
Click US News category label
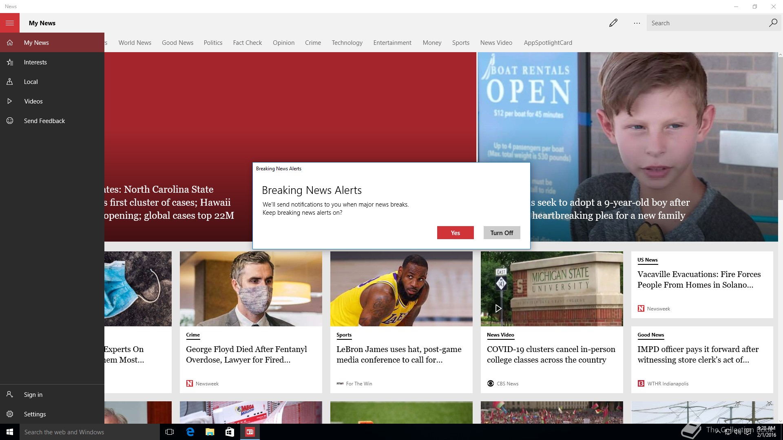[647, 260]
